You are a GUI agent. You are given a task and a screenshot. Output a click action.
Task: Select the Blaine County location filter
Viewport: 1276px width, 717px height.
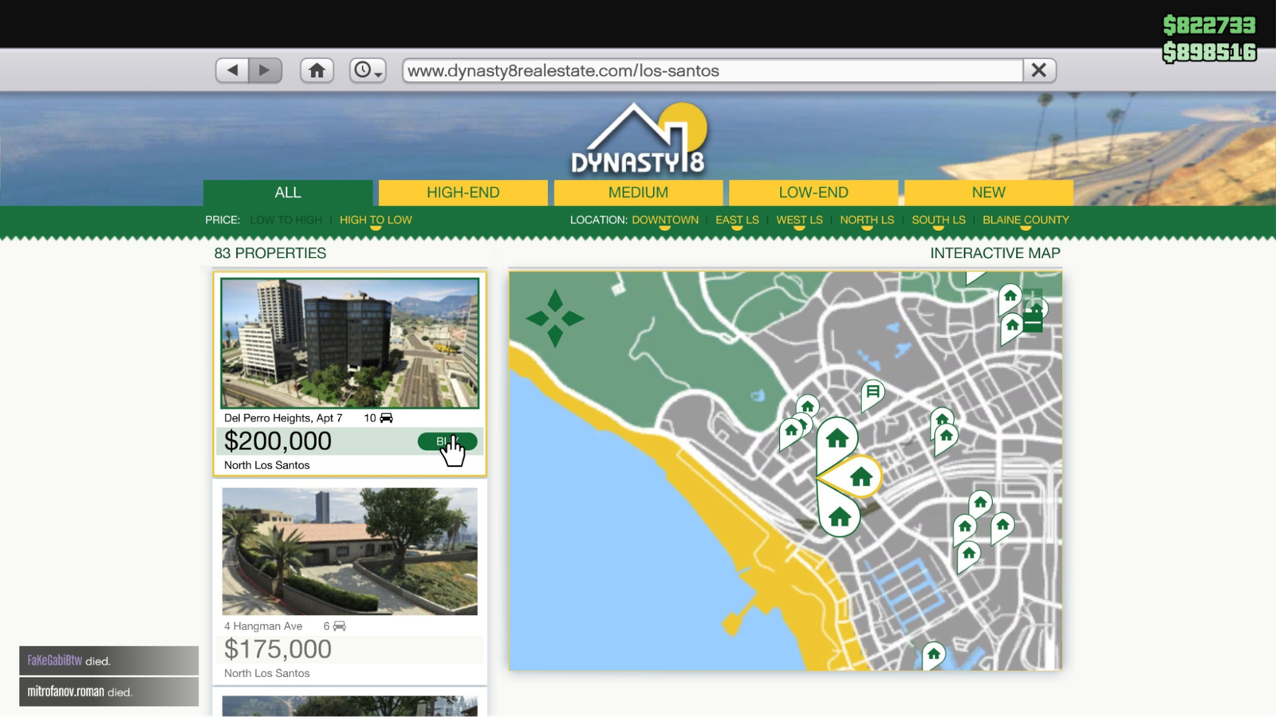(x=1026, y=220)
